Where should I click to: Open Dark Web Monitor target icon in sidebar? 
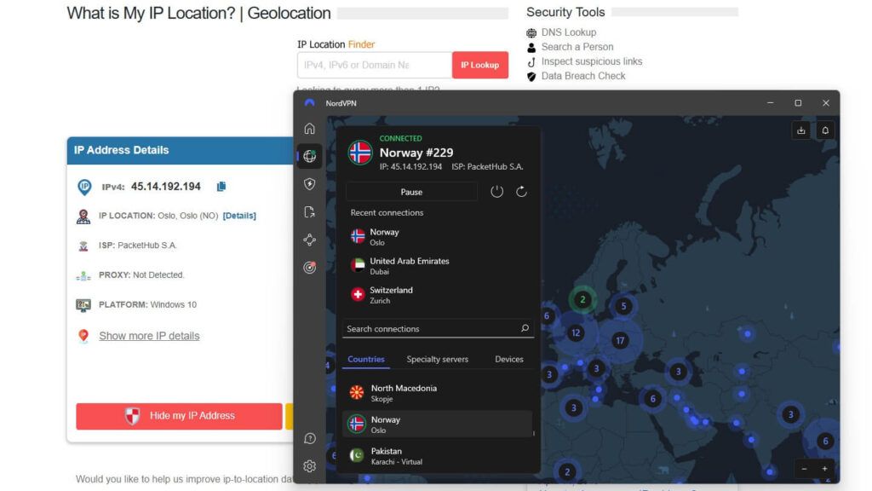click(x=310, y=268)
